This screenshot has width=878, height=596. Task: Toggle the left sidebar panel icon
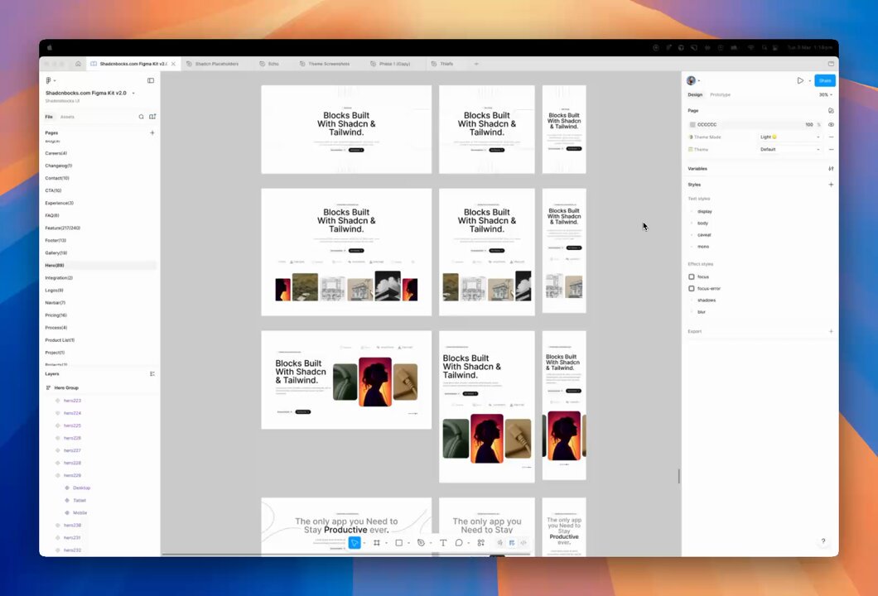click(x=151, y=80)
